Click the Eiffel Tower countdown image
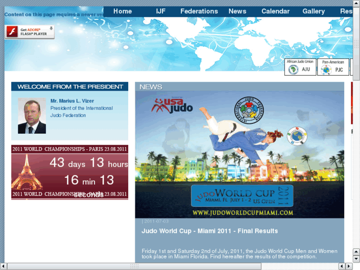The height and width of the screenshot is (270, 360). [x=27, y=172]
